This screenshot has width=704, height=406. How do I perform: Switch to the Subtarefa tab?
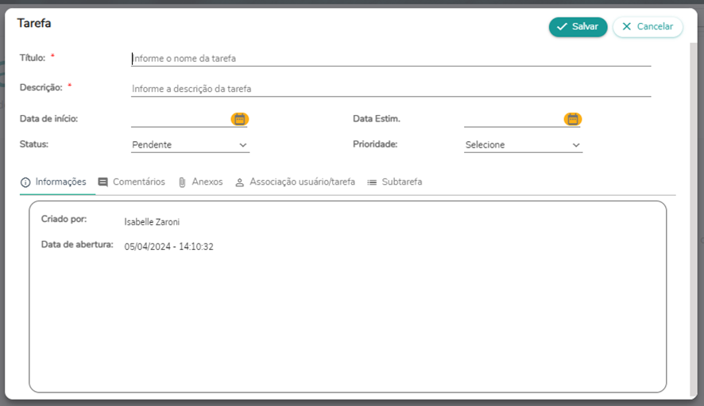click(401, 182)
